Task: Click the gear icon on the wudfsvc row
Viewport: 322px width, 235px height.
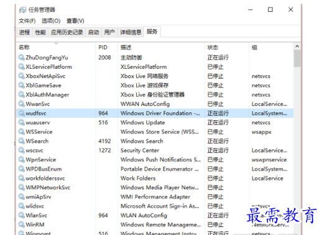Action: (x=21, y=113)
